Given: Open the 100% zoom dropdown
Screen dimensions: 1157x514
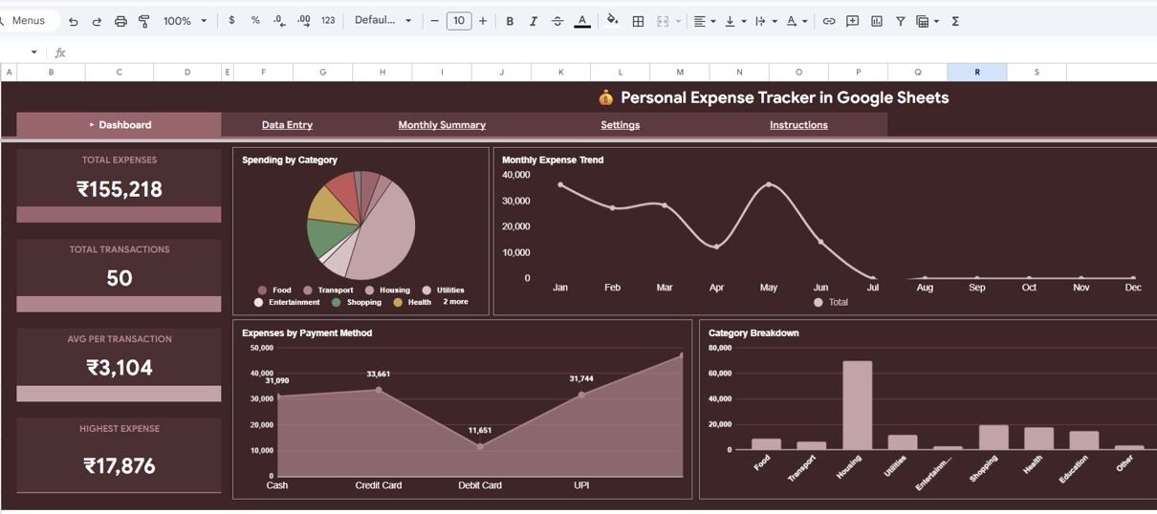Looking at the screenshot, I should 185,21.
